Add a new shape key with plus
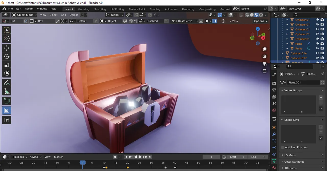This screenshot has width=327, height=171. click(x=321, y=127)
